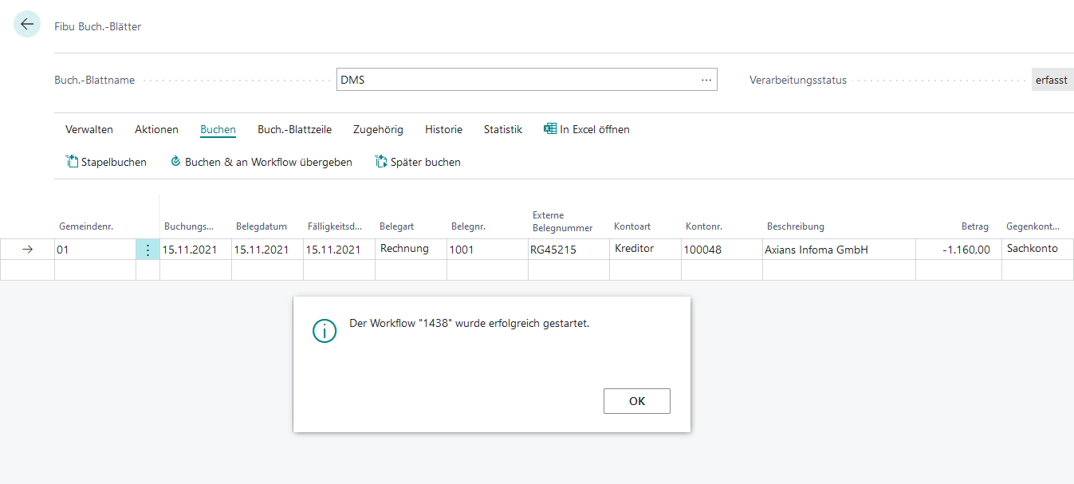Viewport: 1074px width, 484px height.
Task: Select the Buchen tab
Action: (x=218, y=129)
